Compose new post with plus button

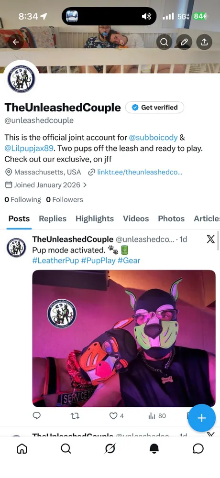tap(202, 418)
